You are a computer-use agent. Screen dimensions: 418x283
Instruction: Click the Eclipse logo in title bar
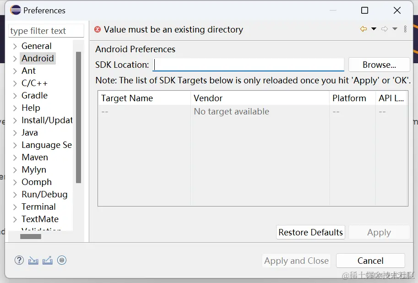click(16, 10)
